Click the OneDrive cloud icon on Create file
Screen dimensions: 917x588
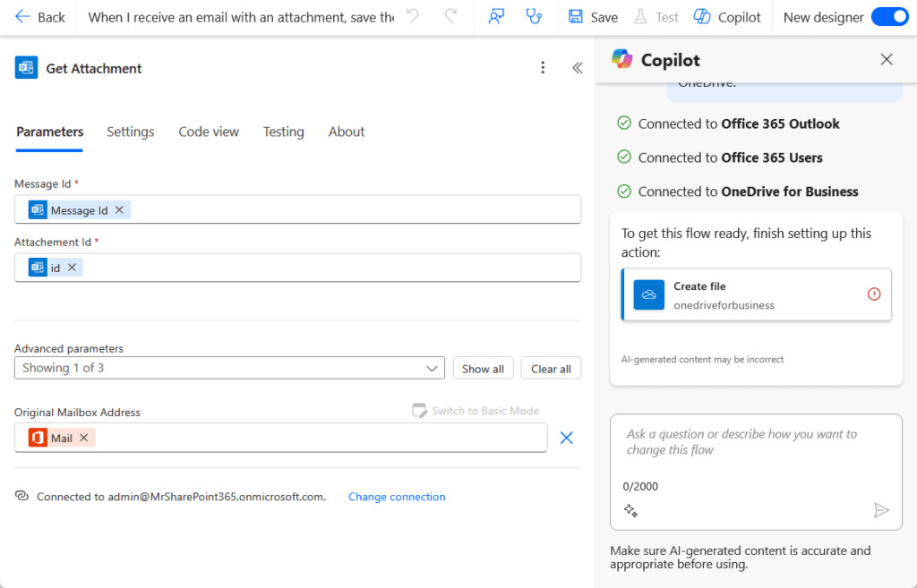click(x=648, y=294)
